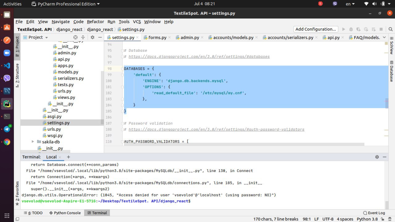Screen dimensions: 395x222
Task: Launch Postman from the dock
Action: (x=7, y=40)
